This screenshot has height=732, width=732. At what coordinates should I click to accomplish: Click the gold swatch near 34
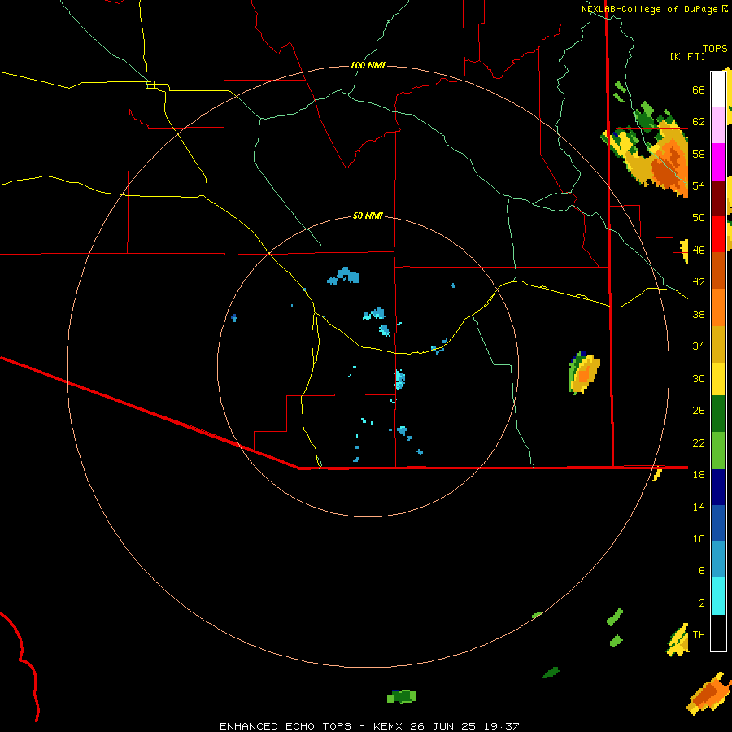[x=718, y=344]
